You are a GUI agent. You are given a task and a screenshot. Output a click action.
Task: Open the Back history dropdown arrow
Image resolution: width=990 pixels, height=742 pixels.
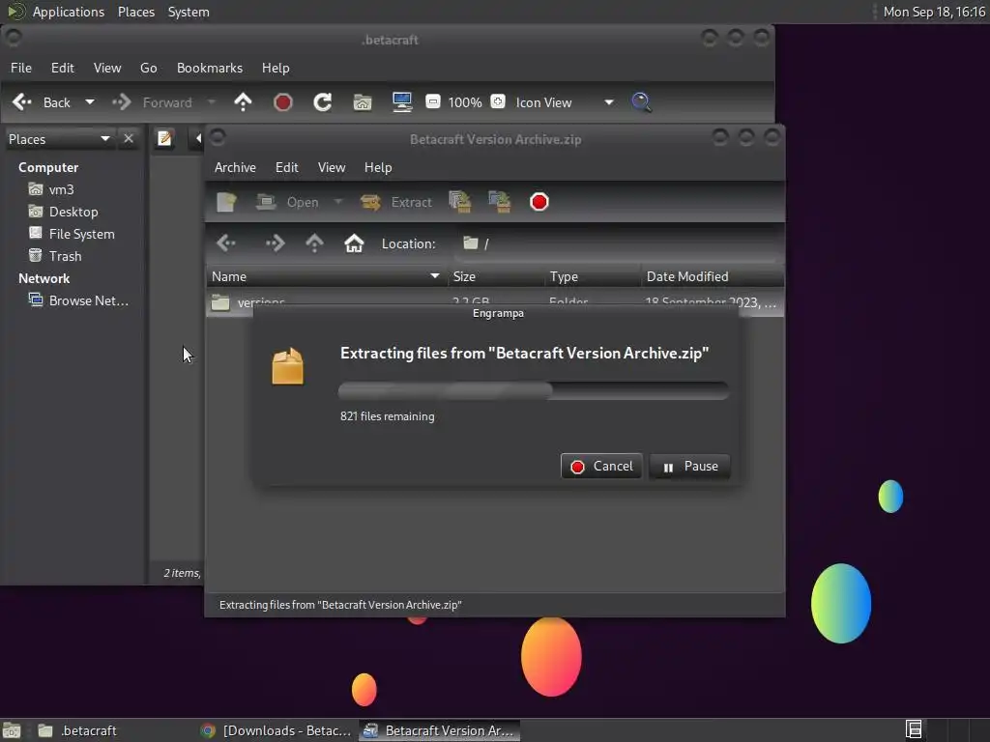point(90,102)
